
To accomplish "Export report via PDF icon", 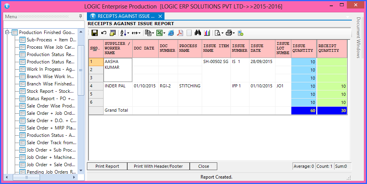I will click(x=180, y=33).
